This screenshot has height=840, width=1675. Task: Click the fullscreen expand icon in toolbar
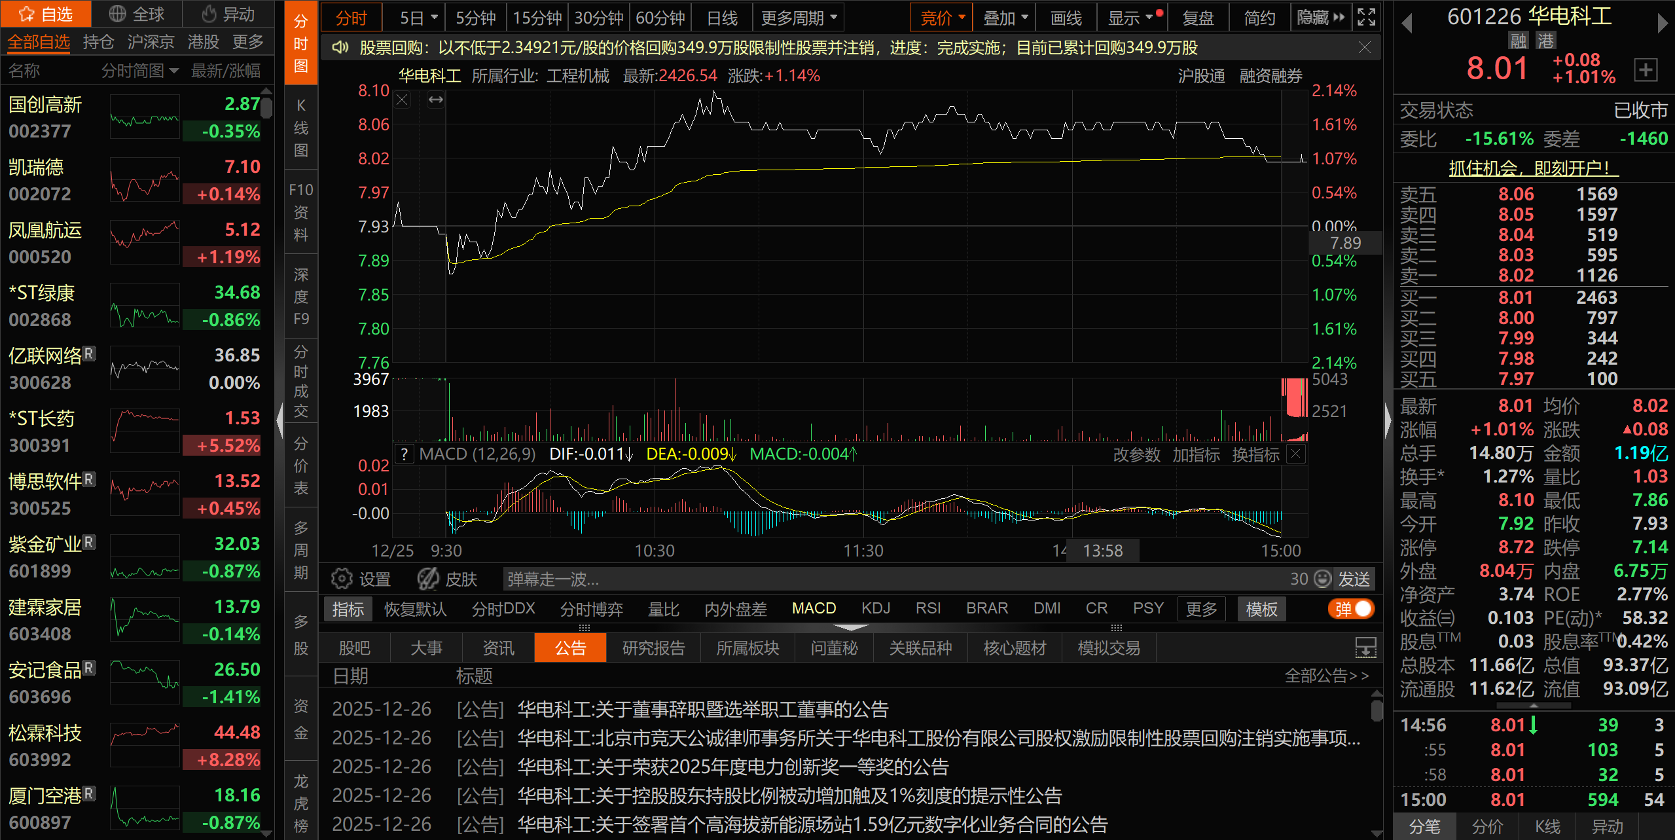[1367, 18]
